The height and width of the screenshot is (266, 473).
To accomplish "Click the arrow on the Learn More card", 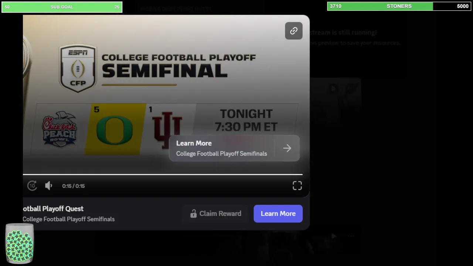I will [x=287, y=148].
